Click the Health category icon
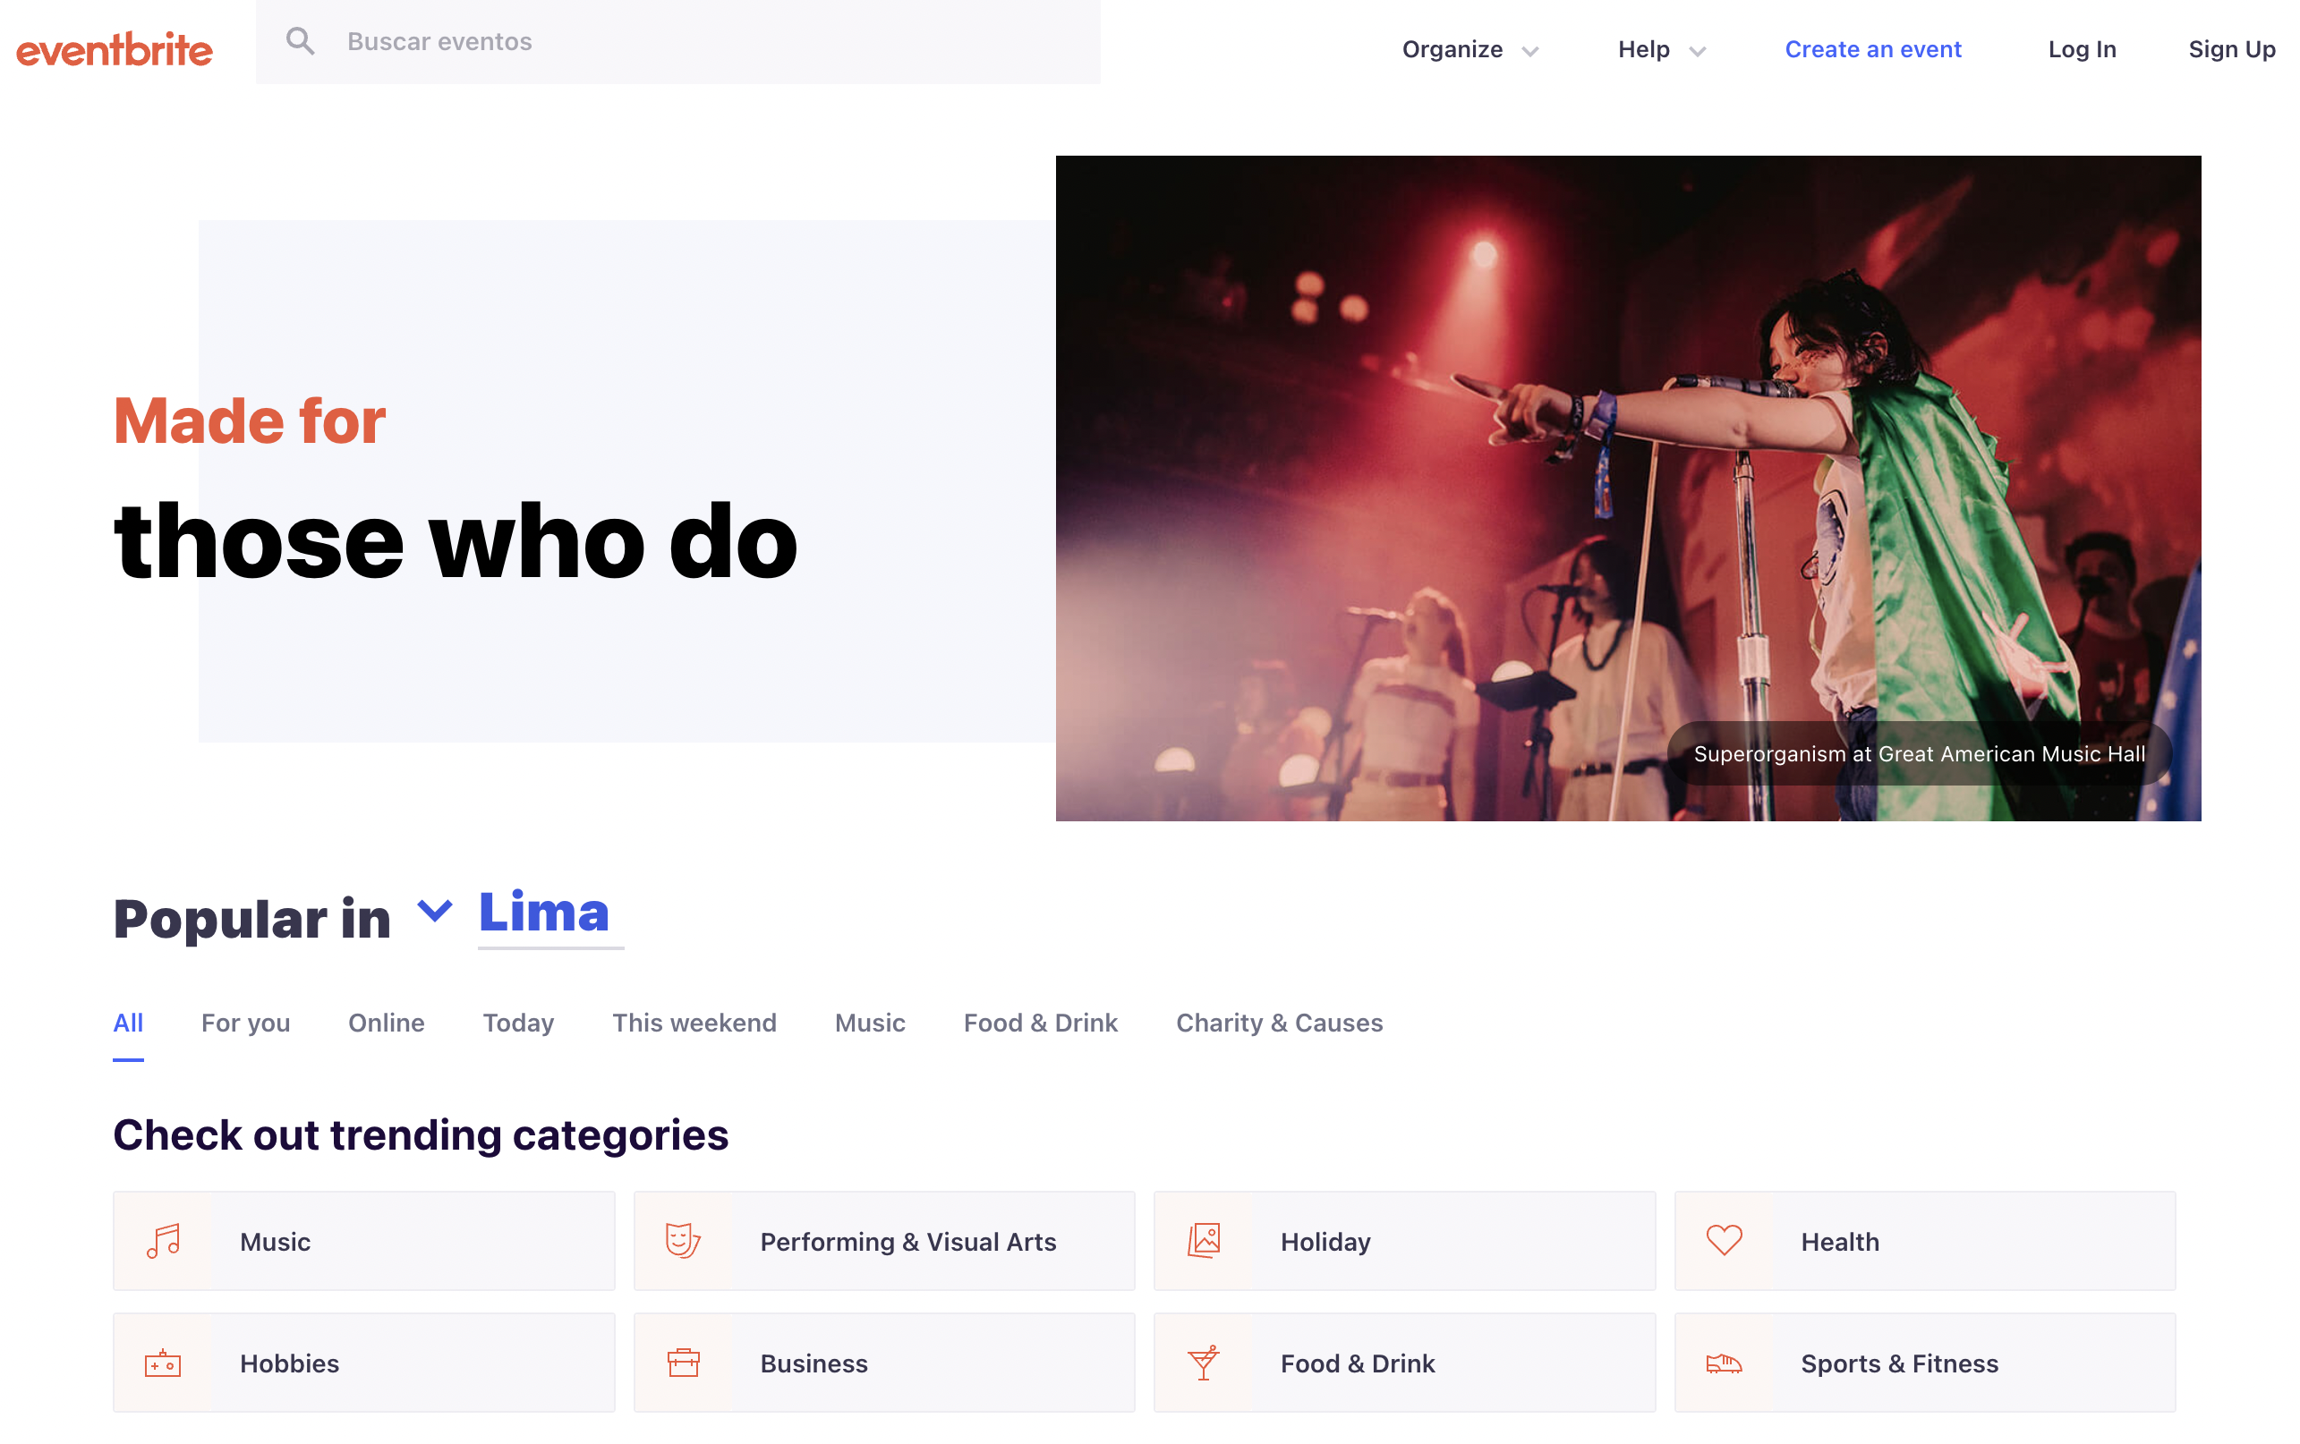2300x1444 pixels. point(1725,1241)
